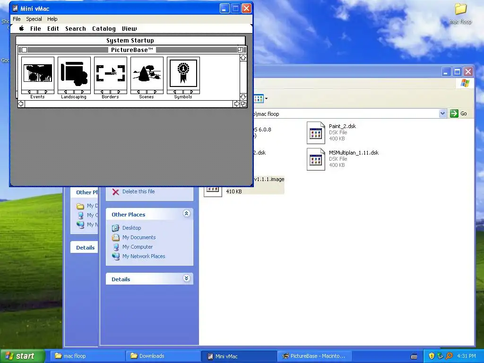The image size is (484, 363).
Task: Show next picture under Events thumbnail
Action: click(46, 92)
